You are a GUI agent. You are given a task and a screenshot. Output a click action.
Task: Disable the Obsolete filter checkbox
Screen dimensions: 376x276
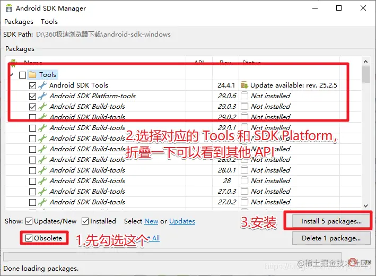[29, 238]
